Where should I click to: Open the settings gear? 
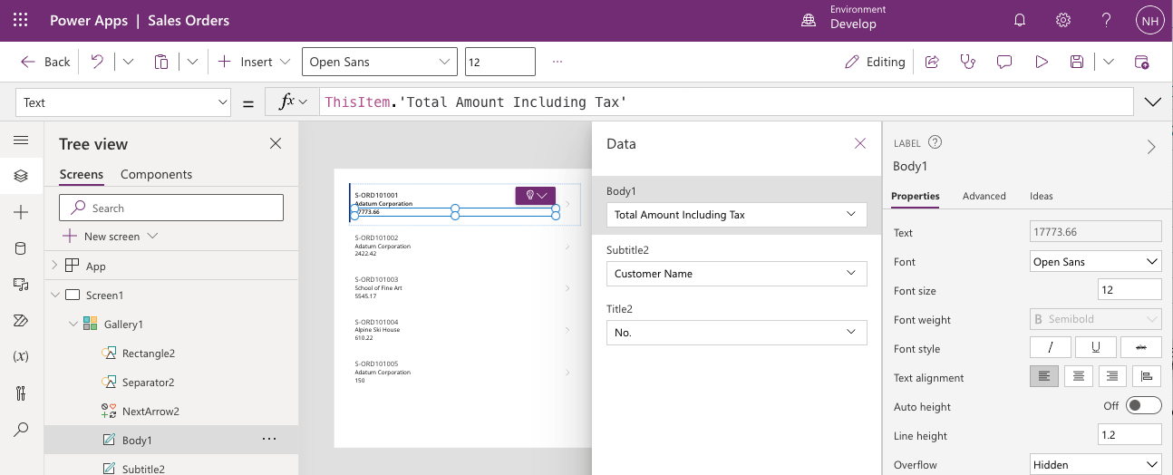1063,20
